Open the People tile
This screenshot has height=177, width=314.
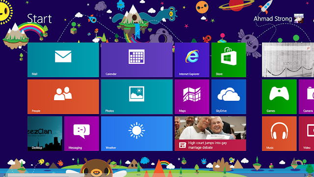[x=63, y=97]
